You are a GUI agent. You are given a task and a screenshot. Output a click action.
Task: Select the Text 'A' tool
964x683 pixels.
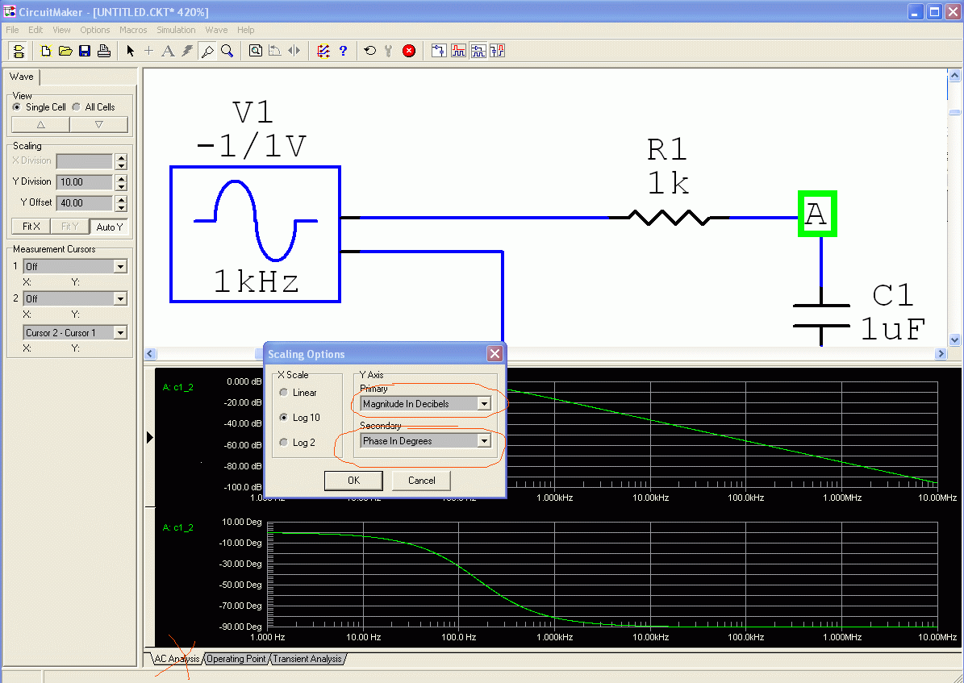click(x=168, y=51)
